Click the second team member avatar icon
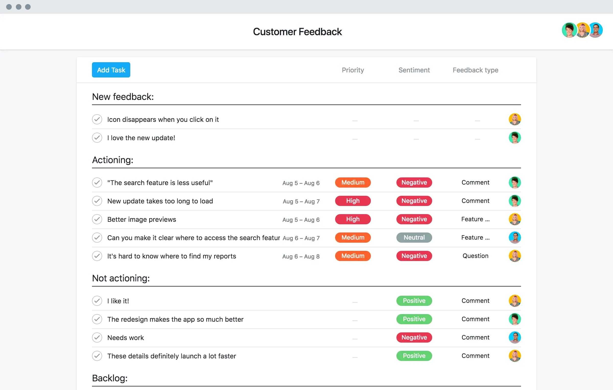Image resolution: width=613 pixels, height=390 pixels. tap(582, 30)
